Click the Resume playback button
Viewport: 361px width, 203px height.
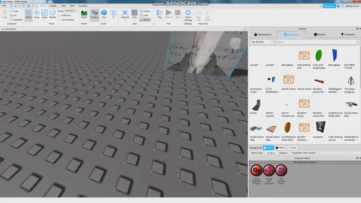pyautogui.click(x=169, y=14)
